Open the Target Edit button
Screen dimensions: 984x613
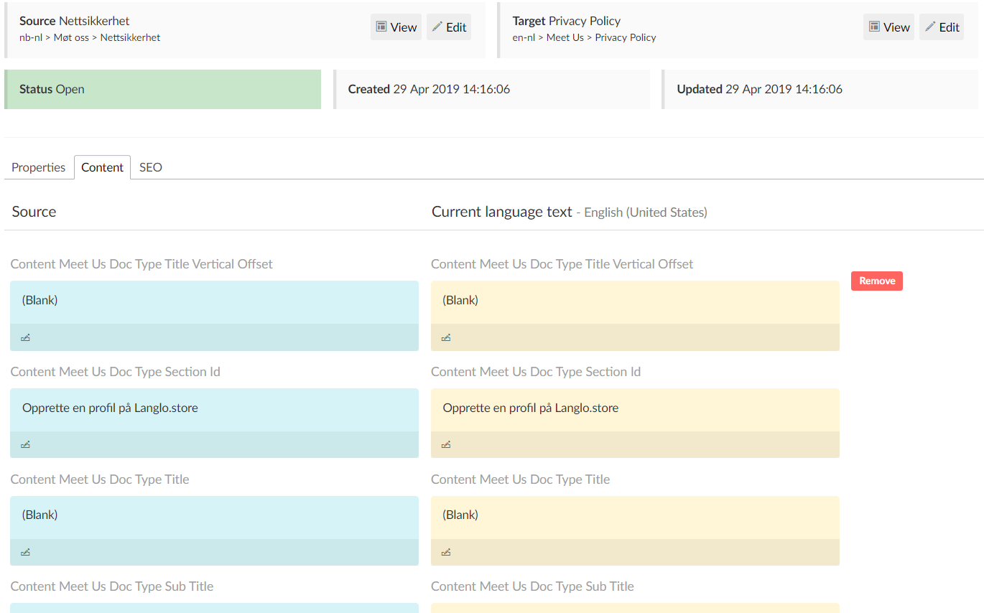click(x=942, y=27)
